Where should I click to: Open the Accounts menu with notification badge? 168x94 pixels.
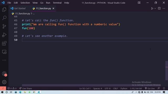tap(4, 74)
